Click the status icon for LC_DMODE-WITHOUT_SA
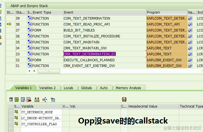This screenshot has height=132, width=203. pos(16,118)
